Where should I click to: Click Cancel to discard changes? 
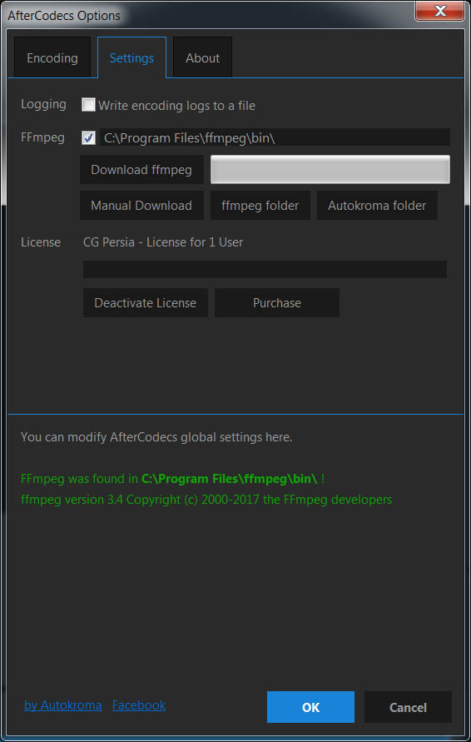point(408,707)
